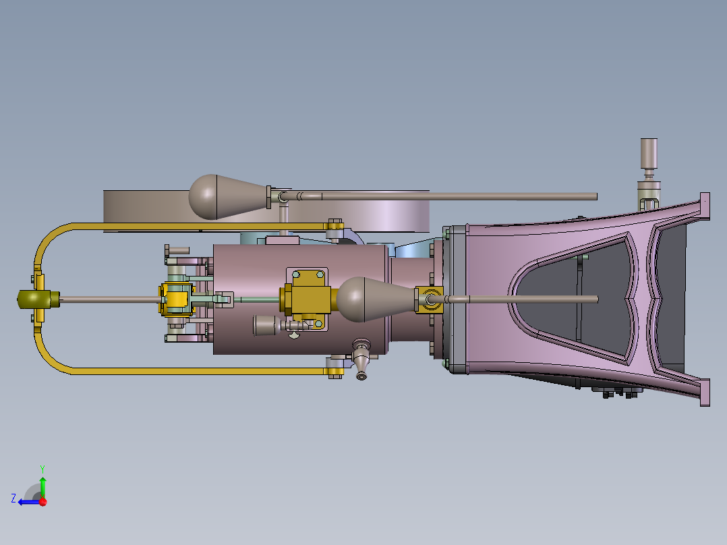727x545 pixels.
Task: Select the small vertical cylinder at top right
Action: click(x=649, y=153)
